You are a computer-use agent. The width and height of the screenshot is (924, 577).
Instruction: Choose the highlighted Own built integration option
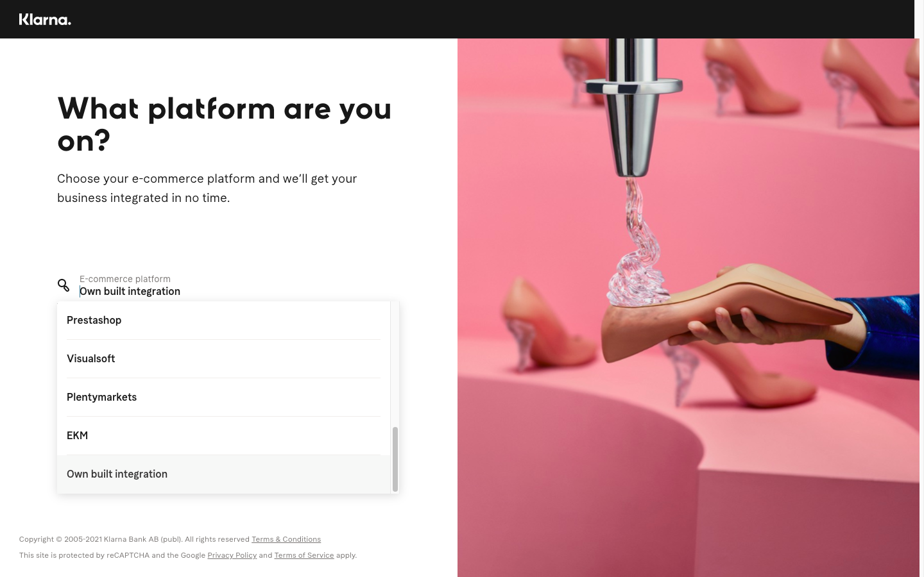click(x=223, y=474)
